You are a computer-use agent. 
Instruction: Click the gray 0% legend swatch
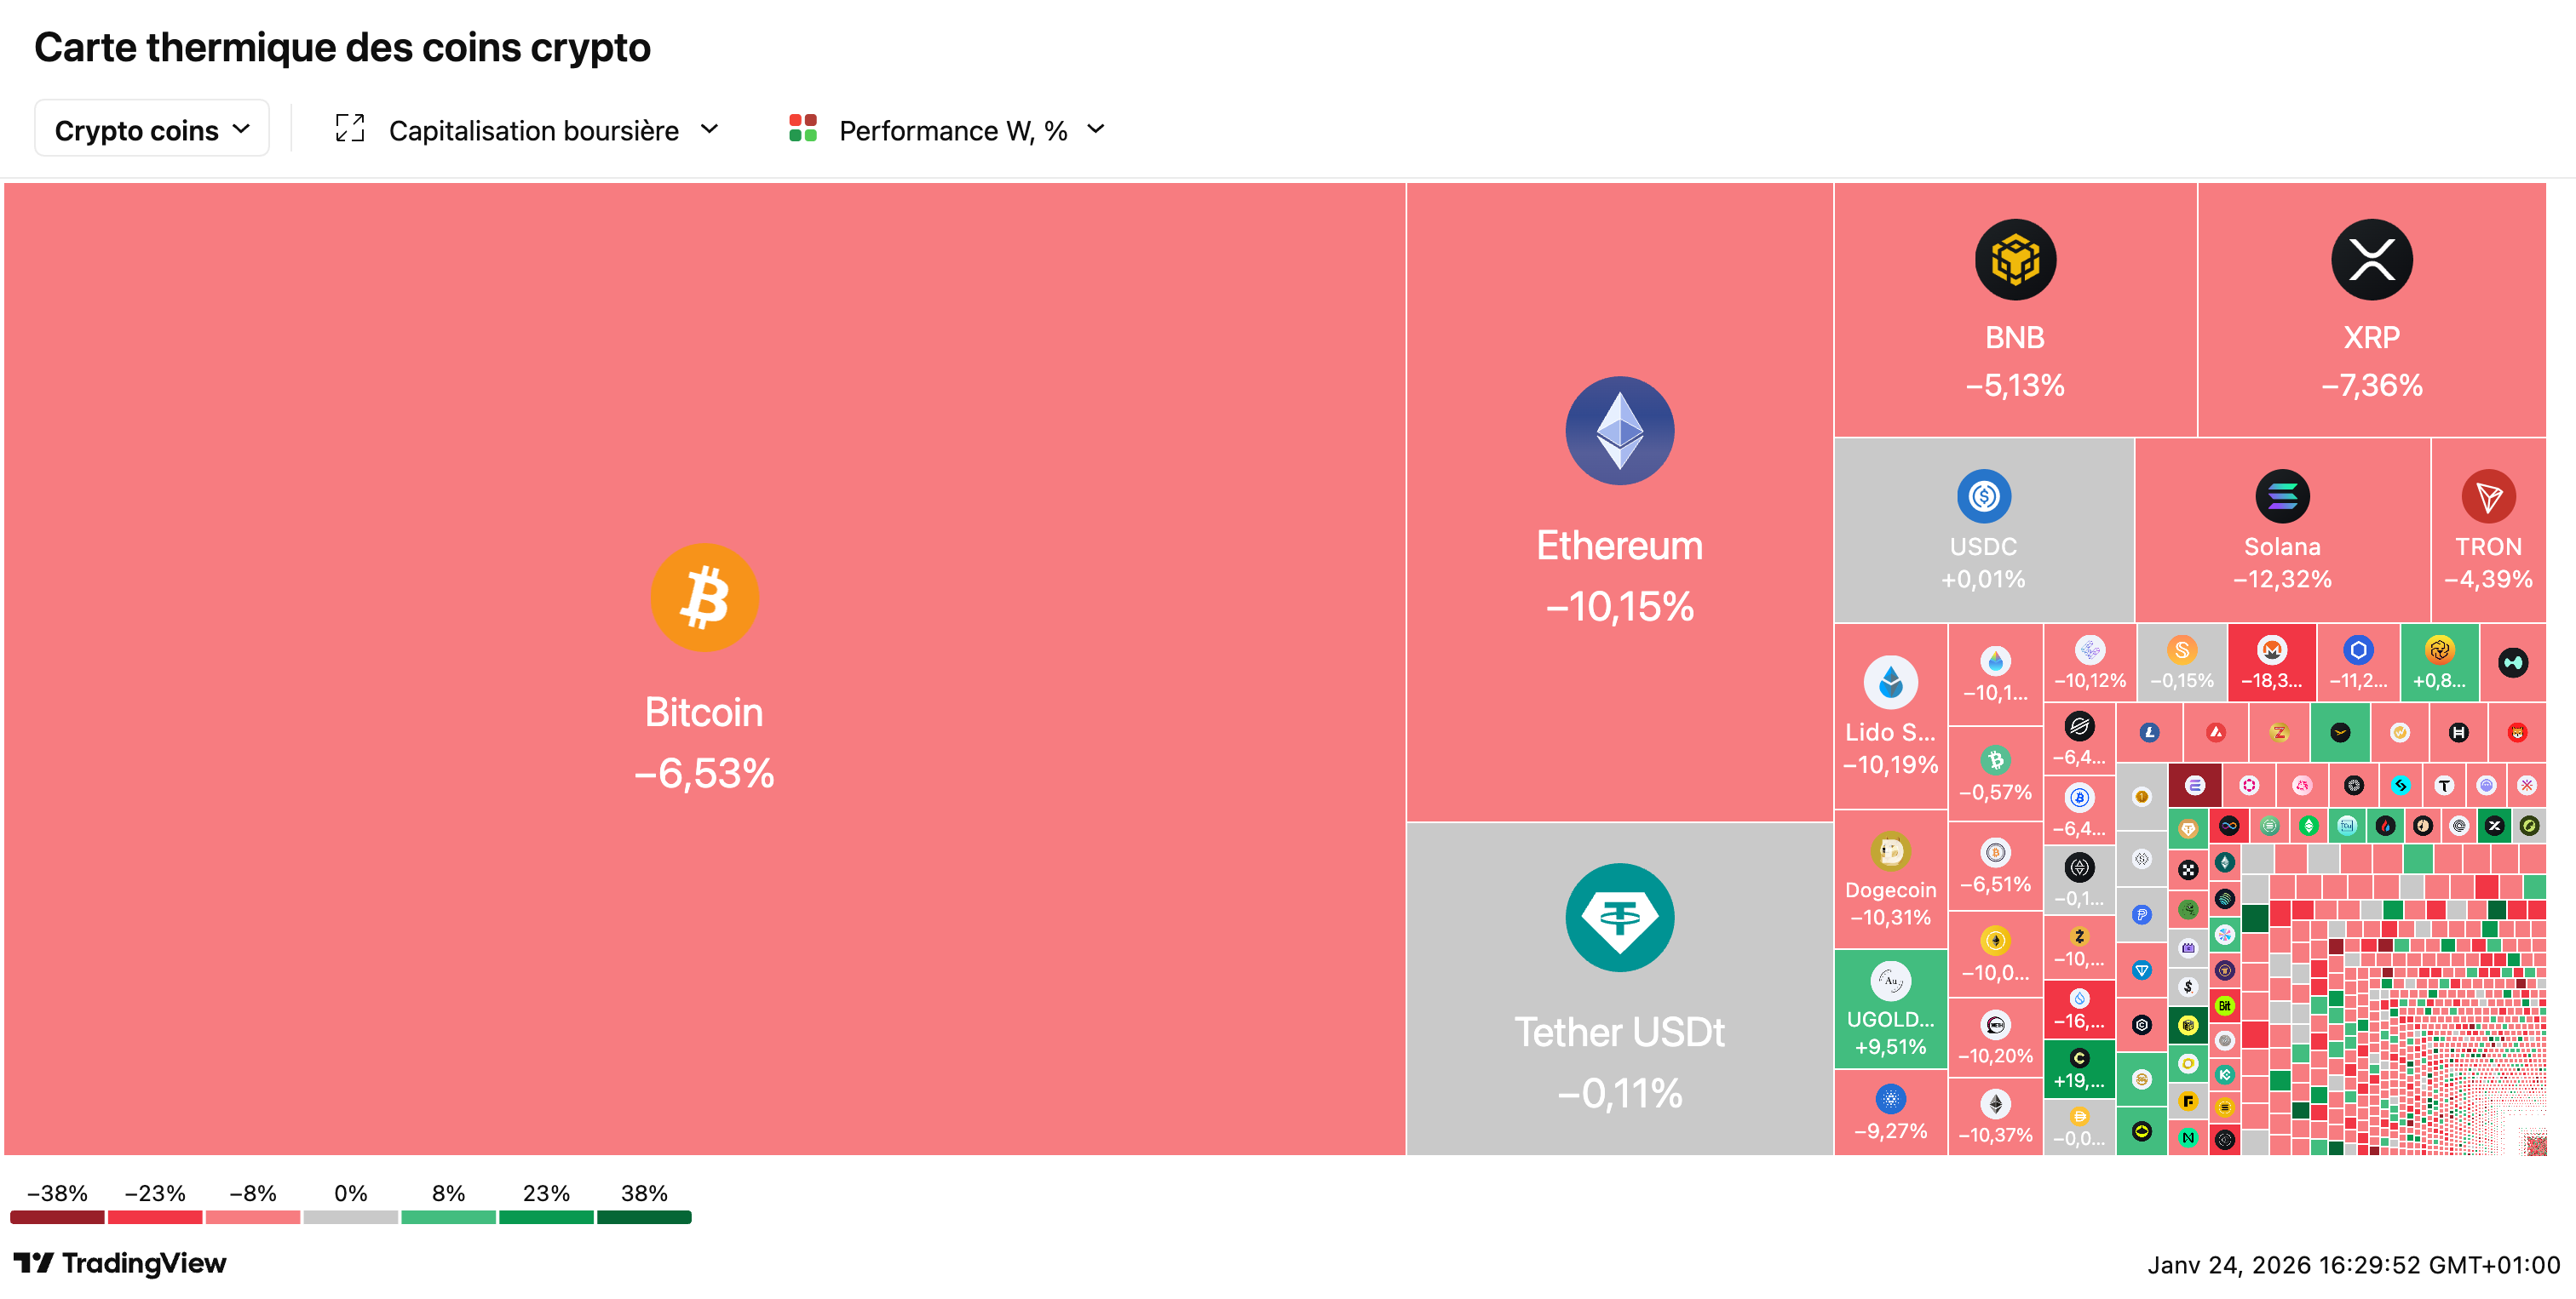click(350, 1217)
